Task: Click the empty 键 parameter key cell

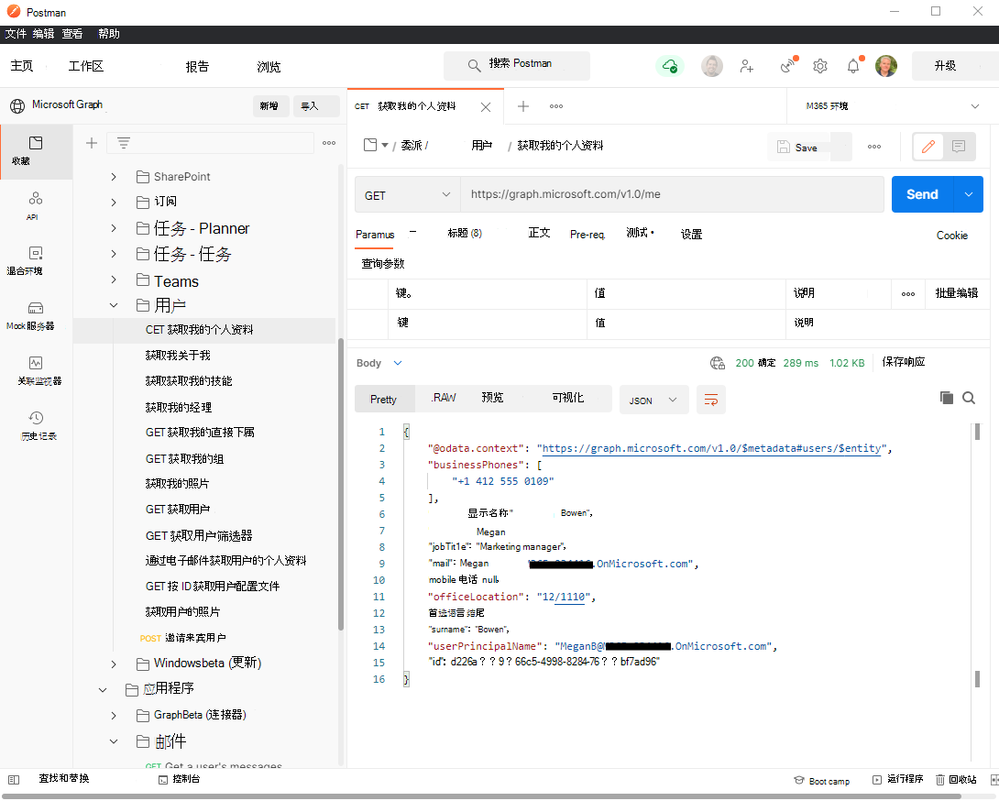Action: pos(488,324)
